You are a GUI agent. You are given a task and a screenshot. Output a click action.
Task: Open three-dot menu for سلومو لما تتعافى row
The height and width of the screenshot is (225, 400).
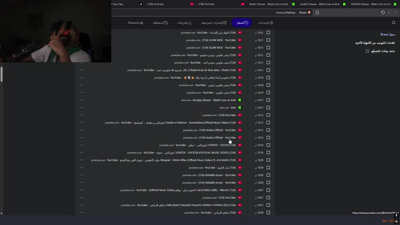click(82, 77)
